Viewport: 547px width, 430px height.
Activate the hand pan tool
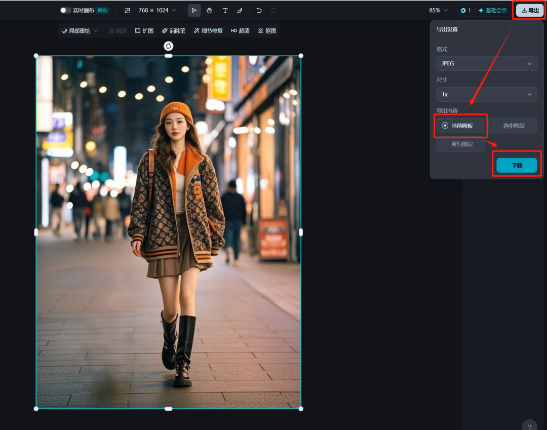(x=209, y=10)
